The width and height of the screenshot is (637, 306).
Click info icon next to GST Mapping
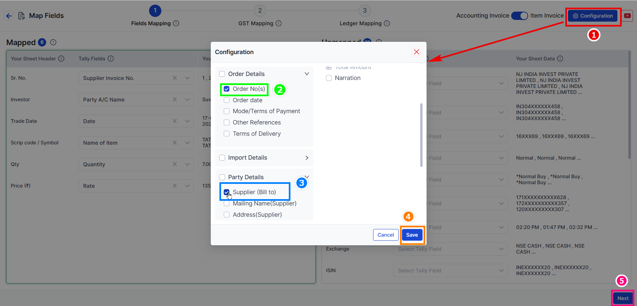click(279, 23)
